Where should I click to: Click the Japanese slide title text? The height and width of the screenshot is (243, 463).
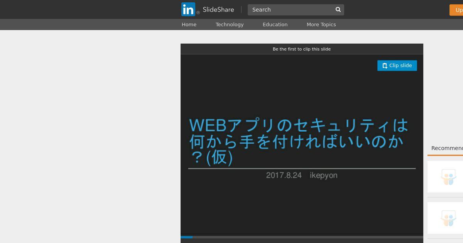click(x=299, y=142)
